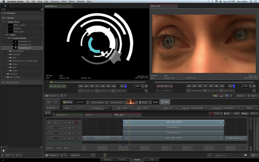Viewport: 259px width, 162px height.
Task: Open the Render Sel dropdown
Action: click(52, 108)
